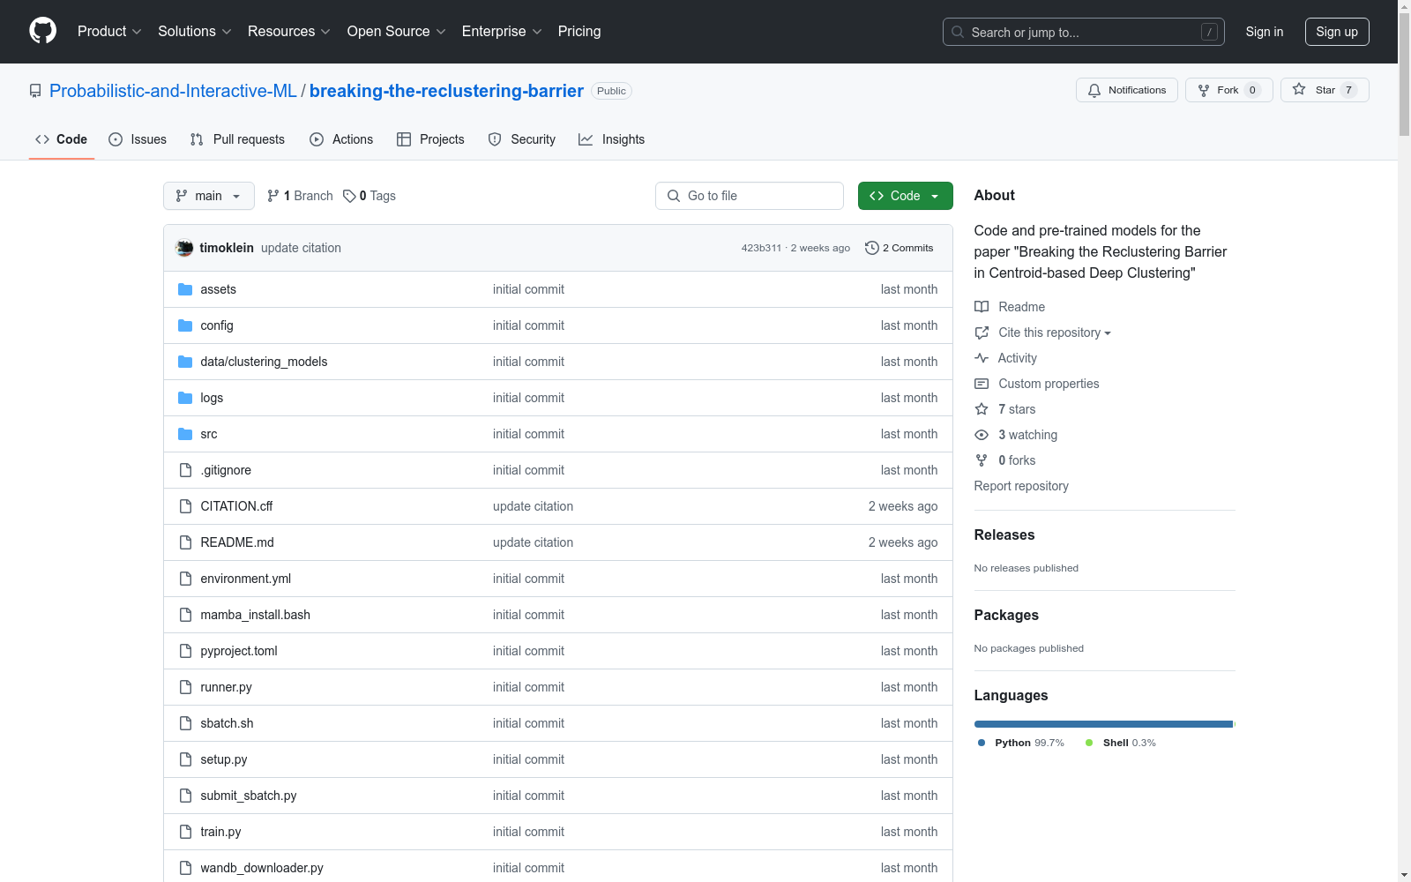Click the Sign up button

click(1337, 32)
